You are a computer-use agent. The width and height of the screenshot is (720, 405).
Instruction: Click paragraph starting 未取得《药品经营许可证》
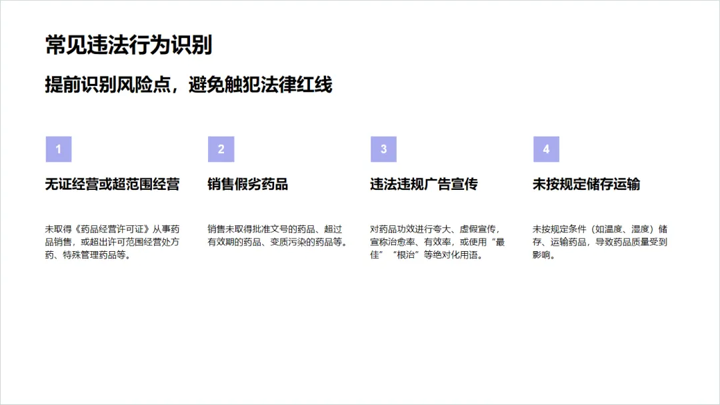(x=112, y=242)
